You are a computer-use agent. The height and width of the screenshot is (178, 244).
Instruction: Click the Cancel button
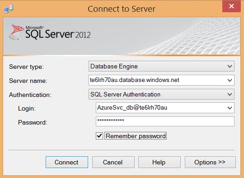click(x=113, y=162)
